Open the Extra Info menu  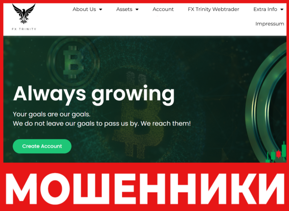265,9
